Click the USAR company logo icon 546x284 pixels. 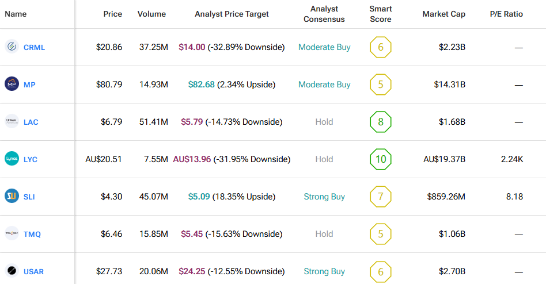click(x=12, y=271)
